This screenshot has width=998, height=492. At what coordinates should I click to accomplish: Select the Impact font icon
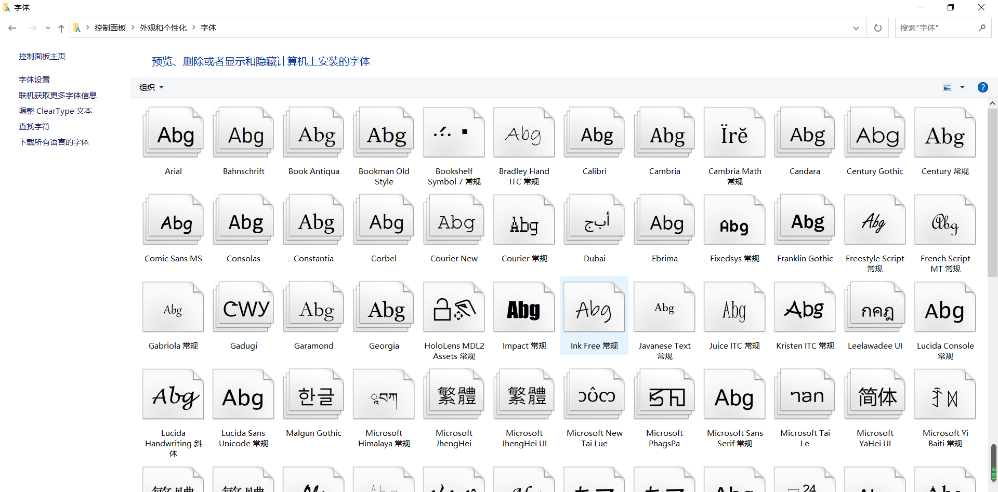tap(524, 308)
